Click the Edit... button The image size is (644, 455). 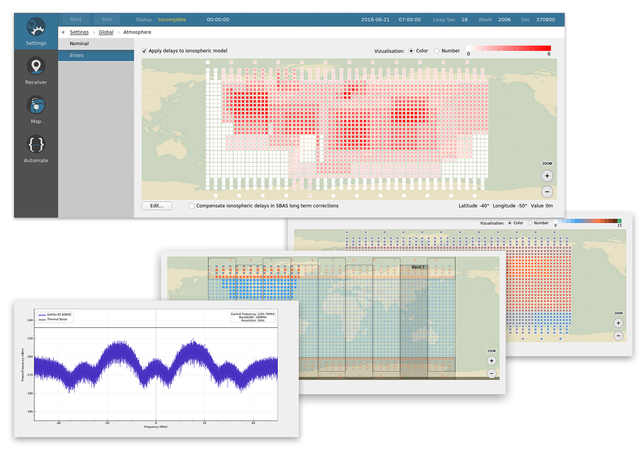[x=157, y=206]
